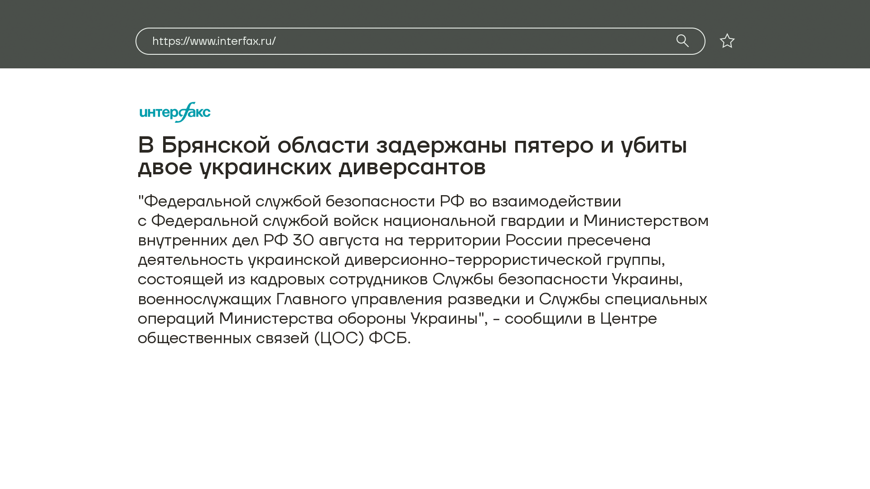Image resolution: width=870 pixels, height=489 pixels.
Task: Click the word «Министерством» in second line
Action: tap(645, 221)
